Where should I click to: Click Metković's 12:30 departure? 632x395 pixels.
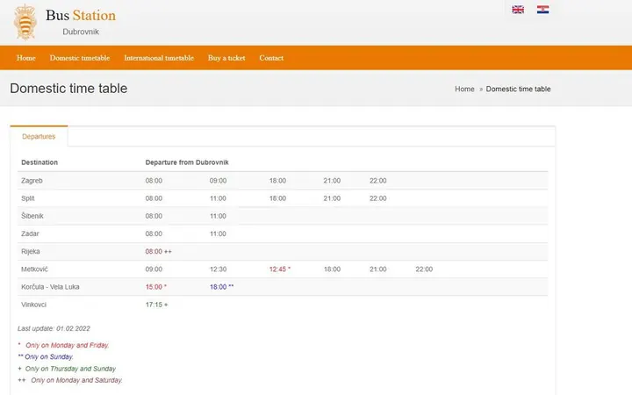pos(218,269)
